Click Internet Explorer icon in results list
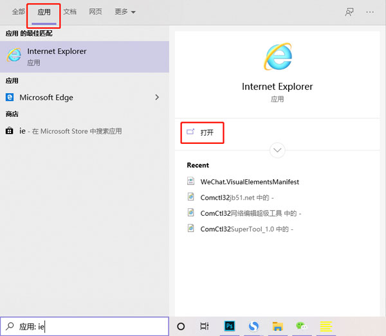This screenshot has width=386, height=336. tap(14, 55)
